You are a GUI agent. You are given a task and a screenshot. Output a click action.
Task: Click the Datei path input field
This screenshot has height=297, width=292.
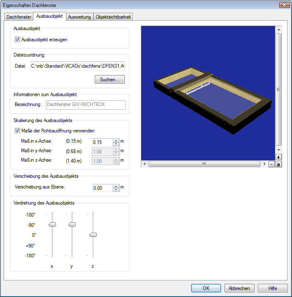[77, 66]
